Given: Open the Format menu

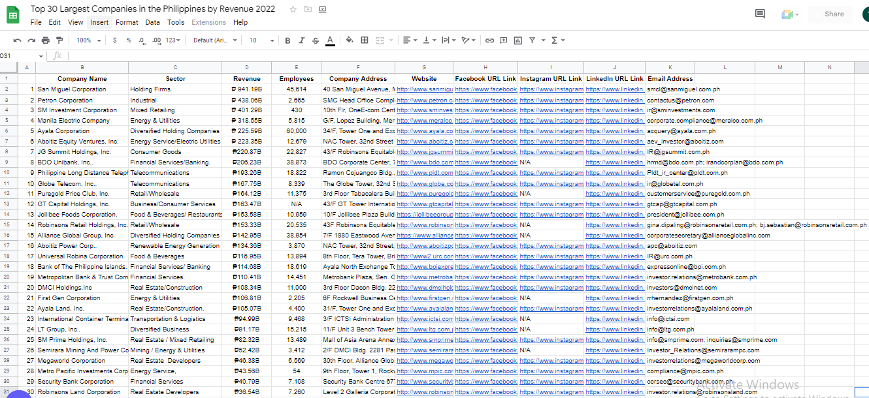Looking at the screenshot, I should point(127,22).
